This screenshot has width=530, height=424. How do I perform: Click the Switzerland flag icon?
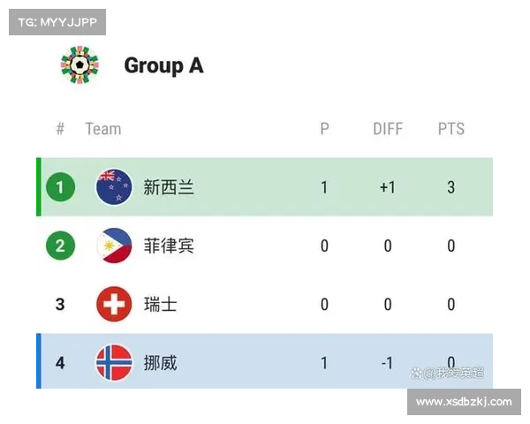click(114, 304)
